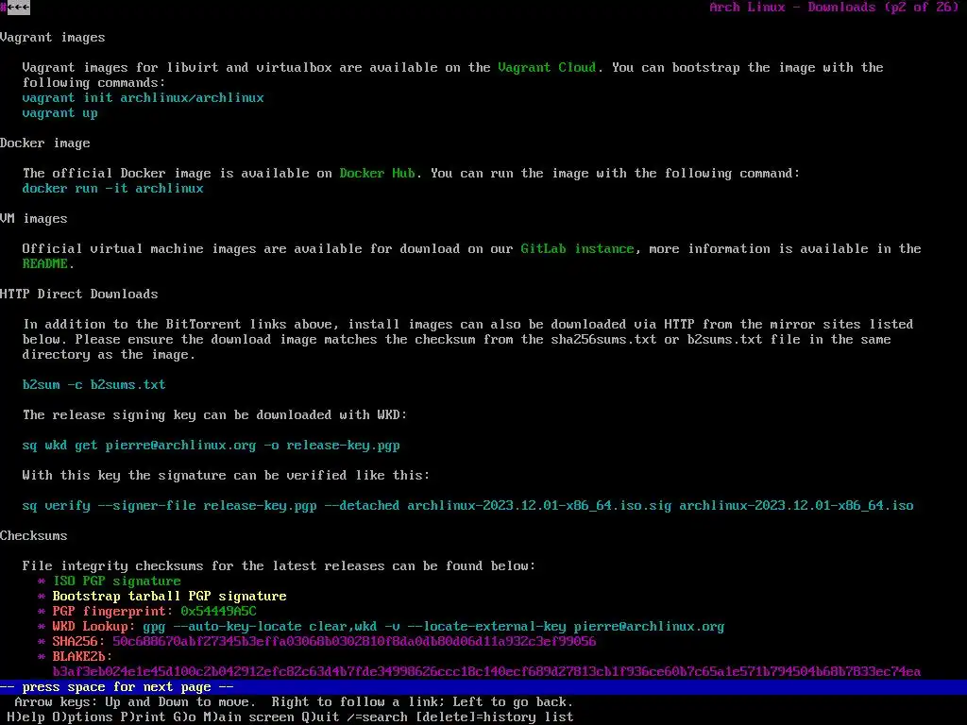Click the 'Docker image' heading
Screen dimensions: 967x725
pos(45,143)
